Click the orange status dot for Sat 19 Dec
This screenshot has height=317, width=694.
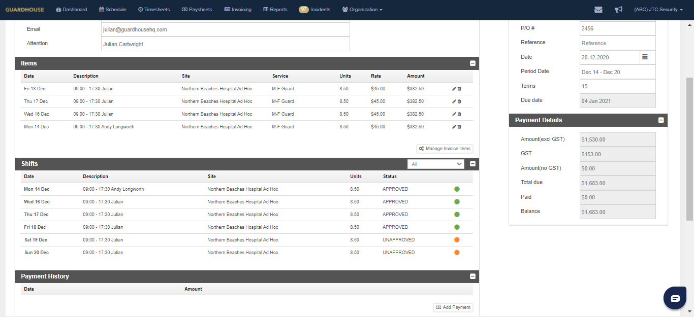coord(457,240)
